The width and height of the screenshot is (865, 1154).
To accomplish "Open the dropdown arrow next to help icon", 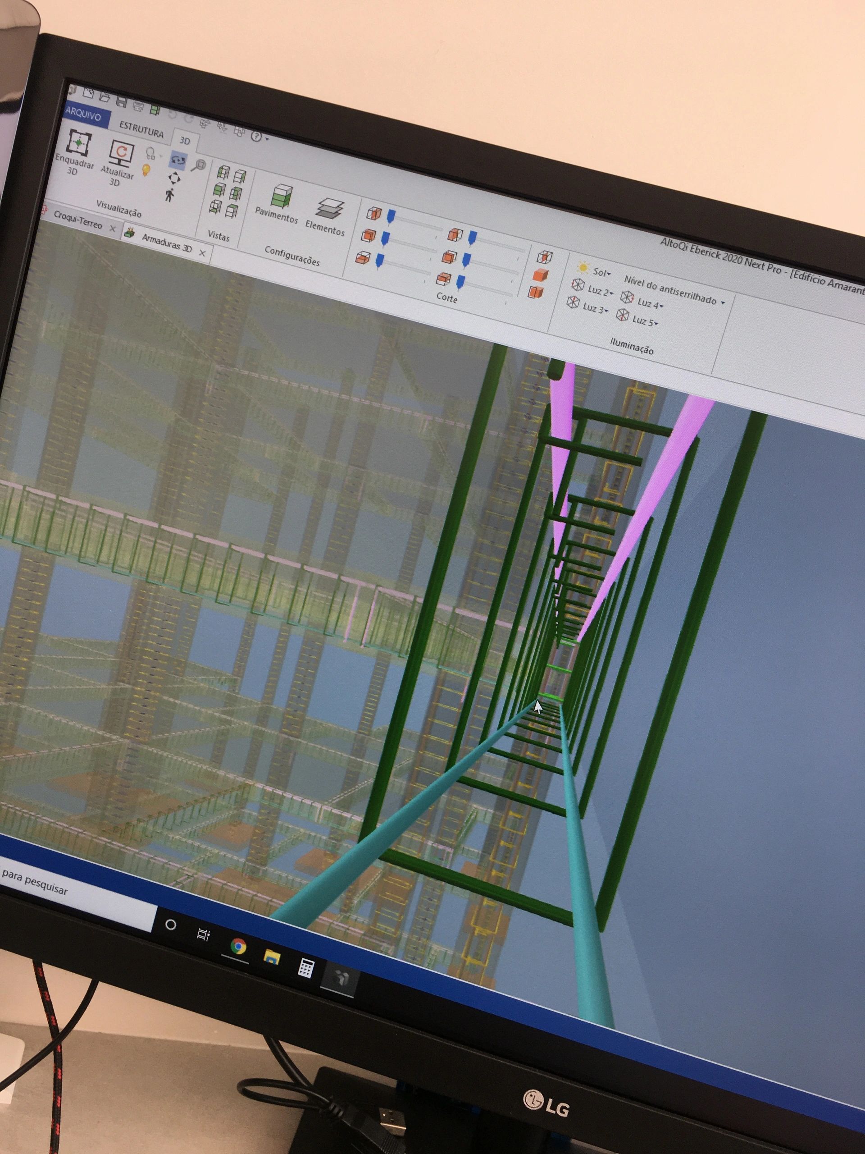I will [x=267, y=139].
